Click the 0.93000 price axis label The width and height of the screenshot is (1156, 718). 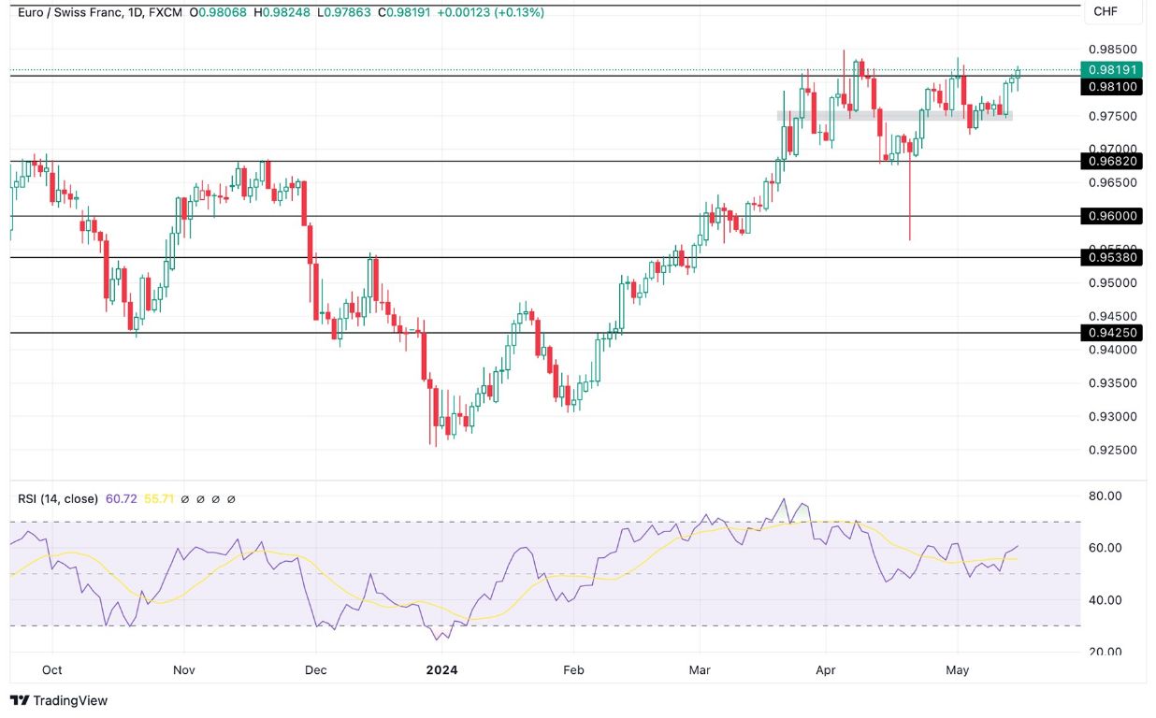tap(1113, 416)
